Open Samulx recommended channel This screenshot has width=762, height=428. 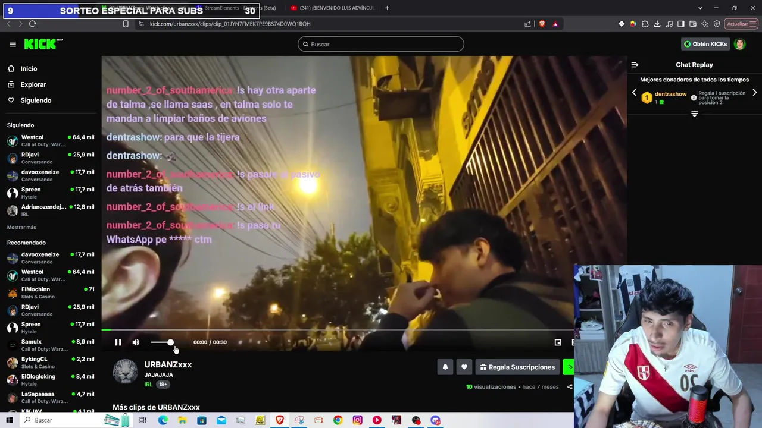(51, 345)
